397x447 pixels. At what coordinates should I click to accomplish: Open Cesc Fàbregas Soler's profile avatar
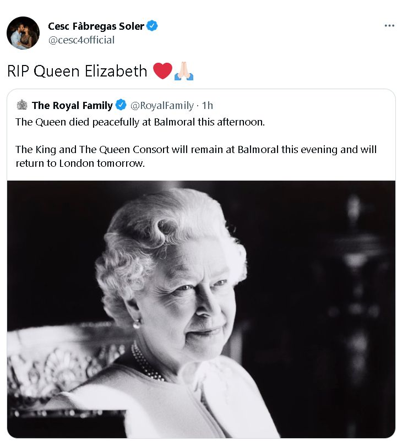[22, 33]
